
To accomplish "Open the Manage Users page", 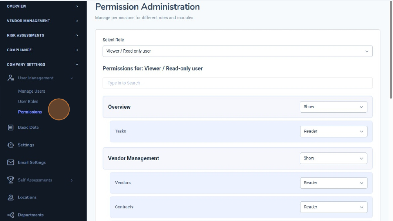I will point(31,91).
